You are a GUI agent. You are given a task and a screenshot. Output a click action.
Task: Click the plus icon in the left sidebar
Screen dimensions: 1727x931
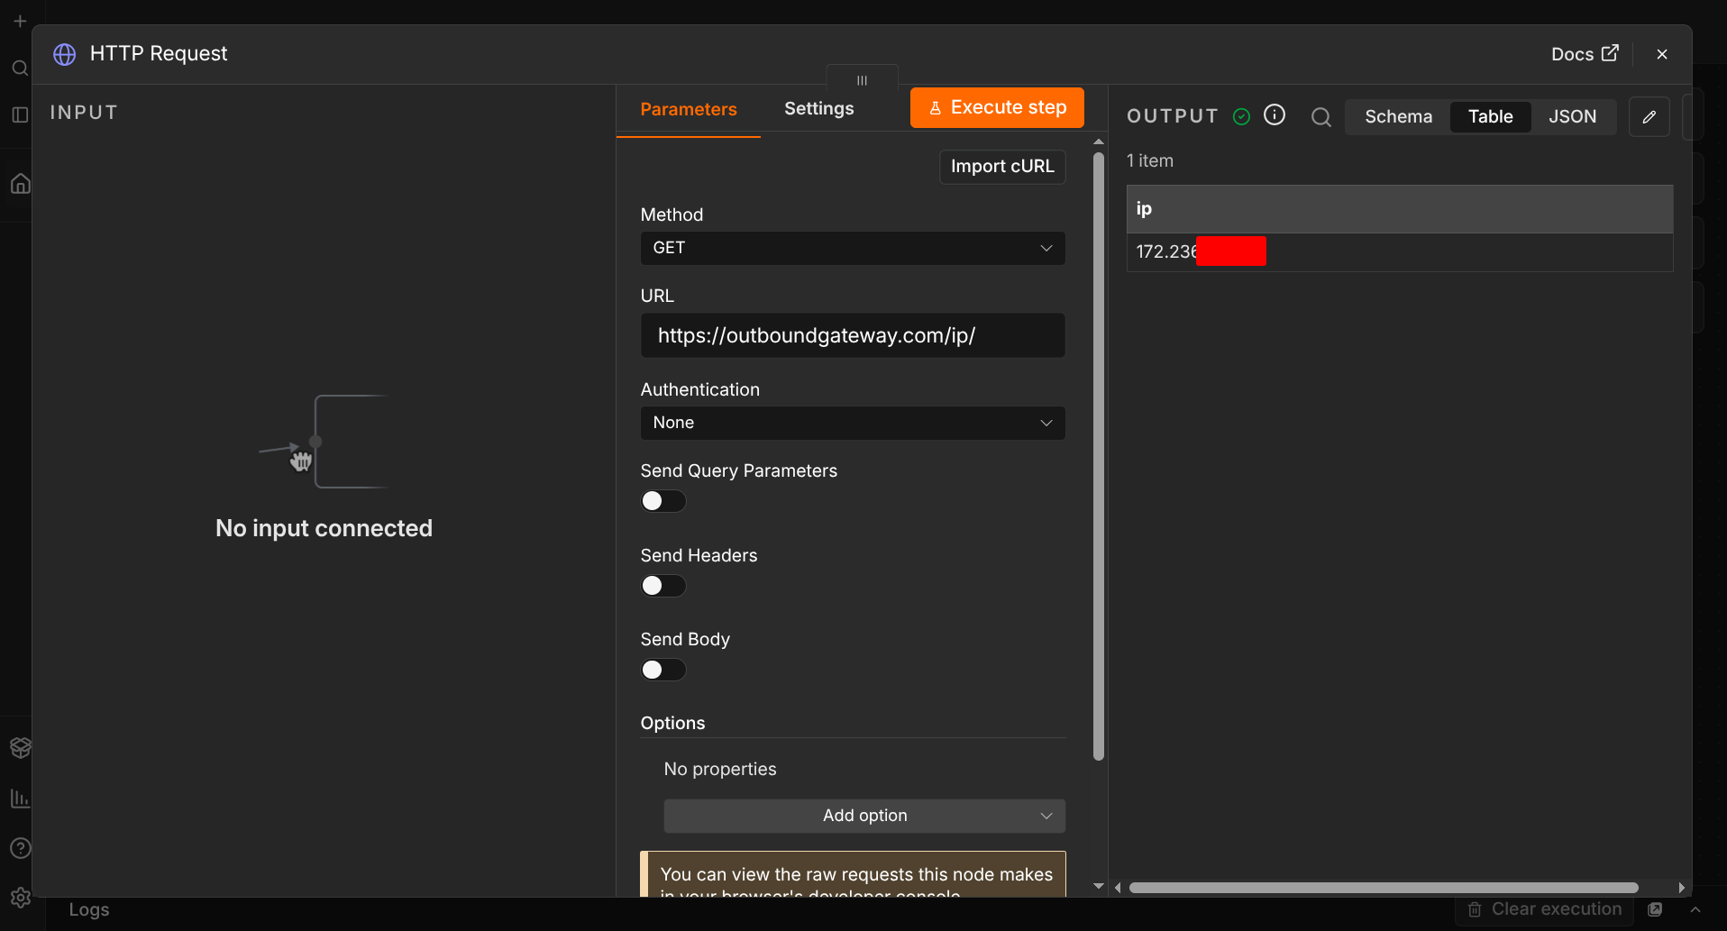(20, 21)
